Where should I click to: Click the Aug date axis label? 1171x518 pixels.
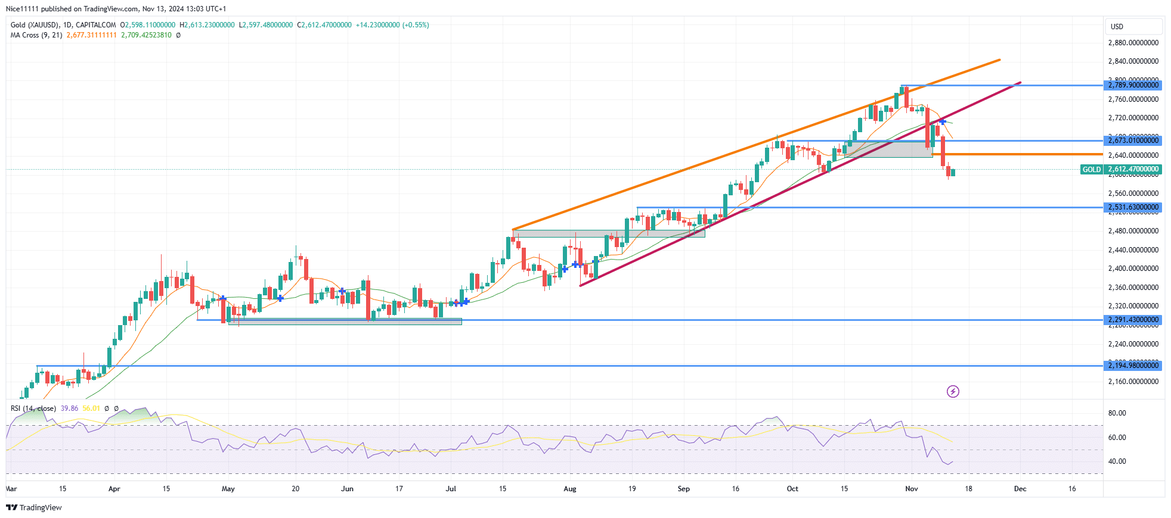(570, 489)
